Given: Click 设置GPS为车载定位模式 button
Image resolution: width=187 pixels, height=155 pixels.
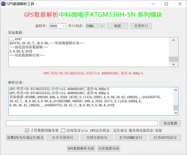Looking at the screenshot, I should (25, 137).
